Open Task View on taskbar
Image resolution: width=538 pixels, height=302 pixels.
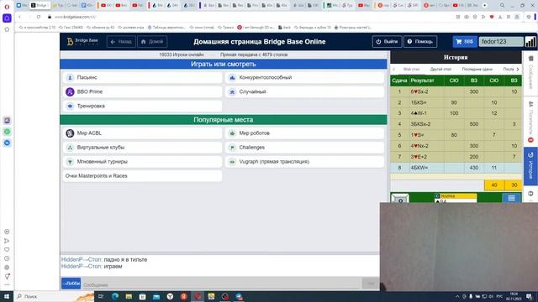pyautogui.click(x=101, y=296)
